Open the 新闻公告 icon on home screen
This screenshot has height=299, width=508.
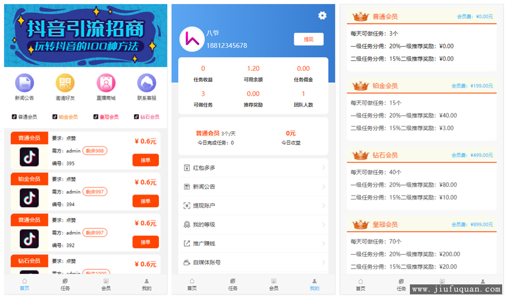click(25, 84)
